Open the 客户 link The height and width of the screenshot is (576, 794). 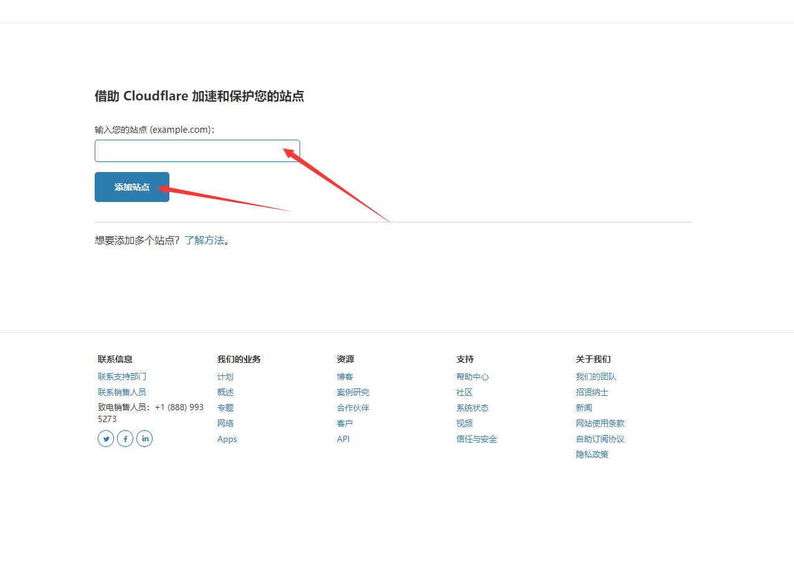(x=345, y=423)
